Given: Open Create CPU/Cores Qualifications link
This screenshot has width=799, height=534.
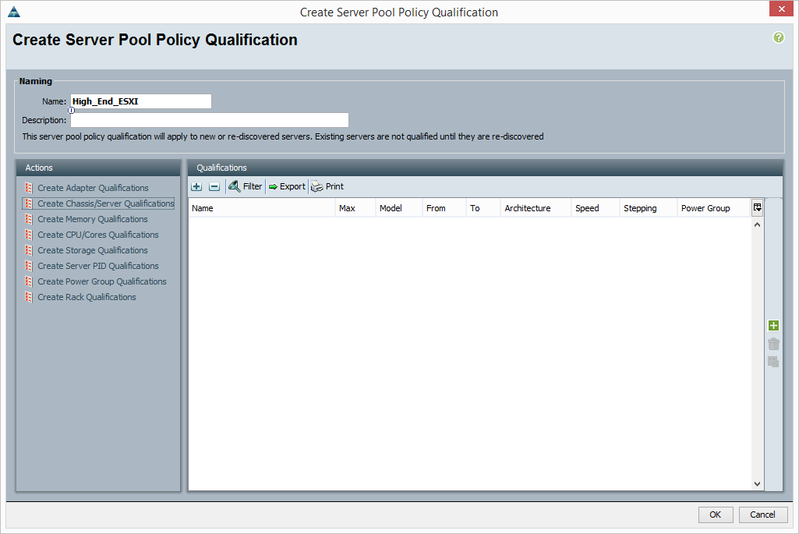Looking at the screenshot, I should [98, 235].
